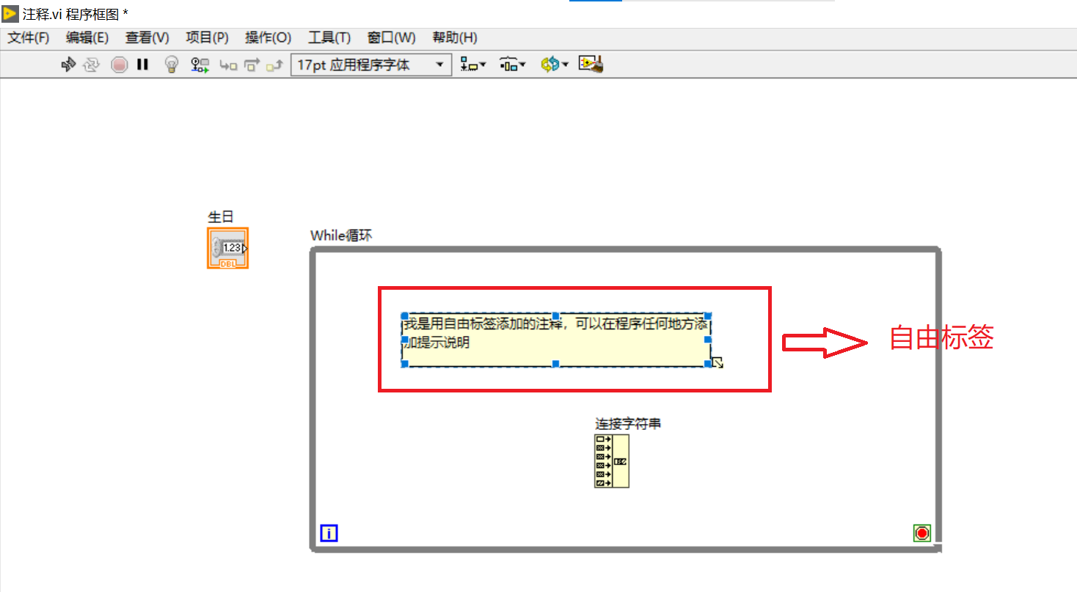Open the Reorder dropdown

[555, 65]
